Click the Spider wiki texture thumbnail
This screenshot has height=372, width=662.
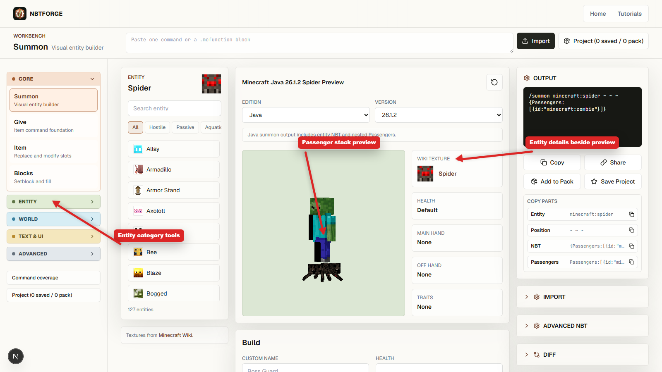[425, 174]
